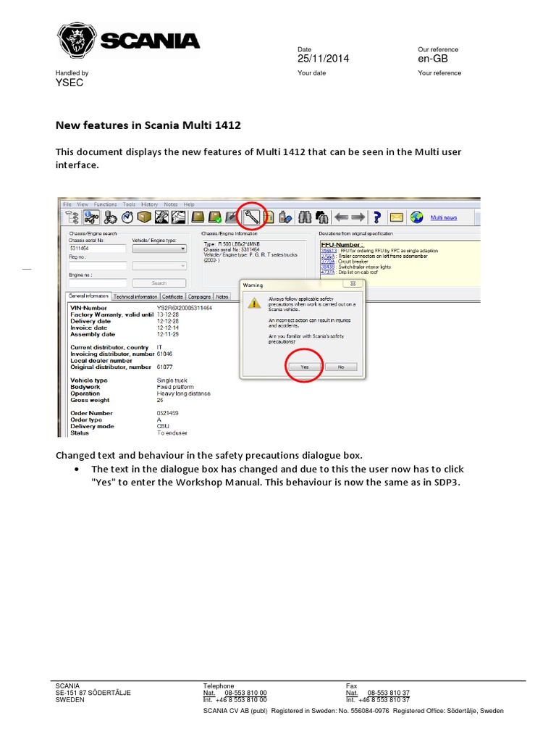Open FFU link 3766A
The width and height of the screenshot is (556, 742).
[x=328, y=256]
